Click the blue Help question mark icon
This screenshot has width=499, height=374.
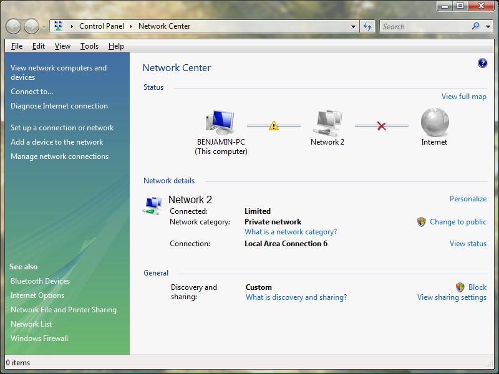click(482, 64)
